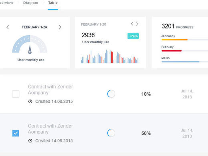Image resolution: width=208 pixels, height=156 pixels.
Task: Check the first contract's unchecked checkbox
Action: click(16, 94)
